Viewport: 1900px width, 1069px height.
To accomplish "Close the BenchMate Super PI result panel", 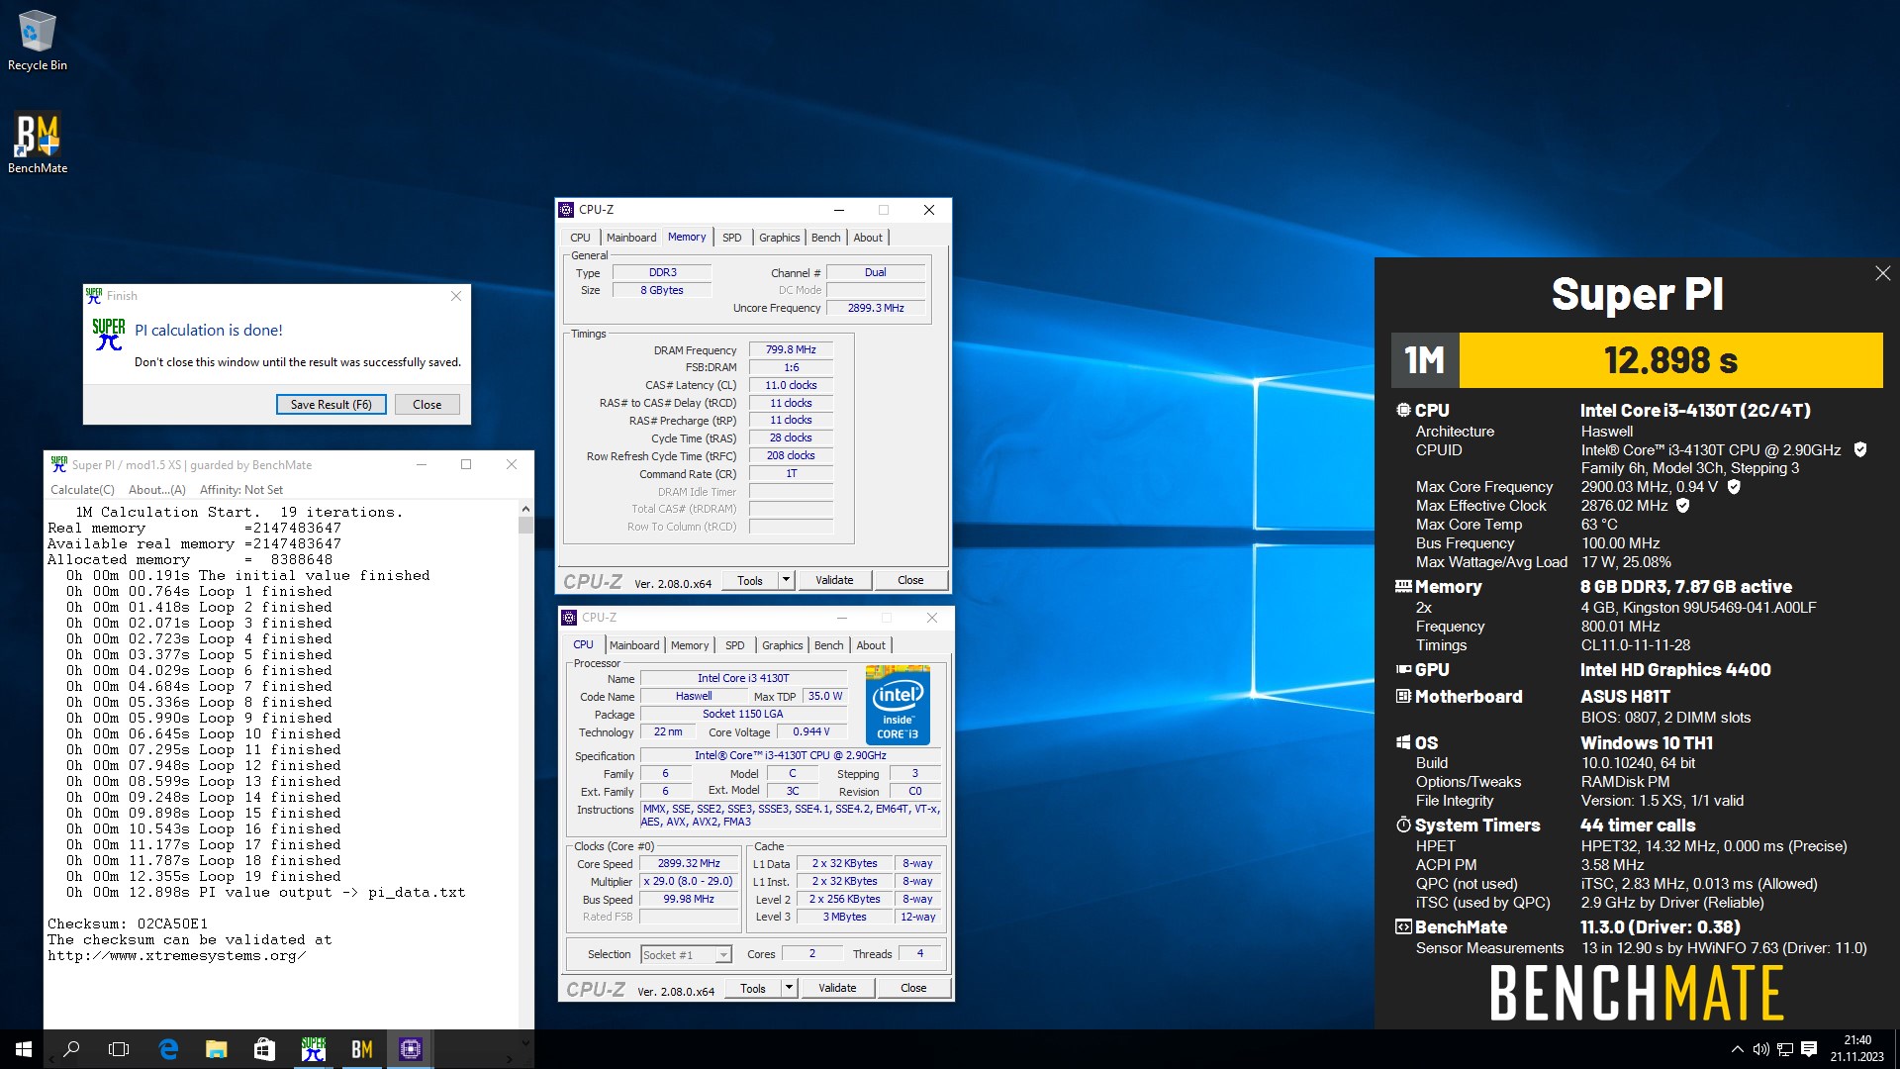I will pos(1882,274).
